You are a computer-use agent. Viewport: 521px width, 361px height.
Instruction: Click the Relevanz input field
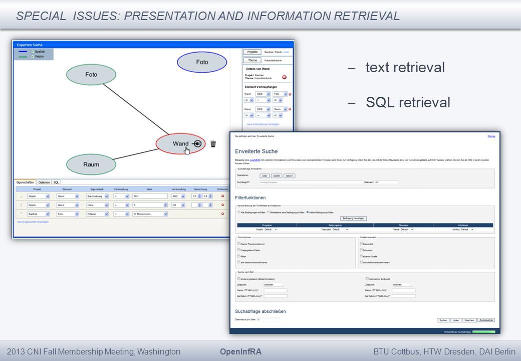(x=386, y=182)
